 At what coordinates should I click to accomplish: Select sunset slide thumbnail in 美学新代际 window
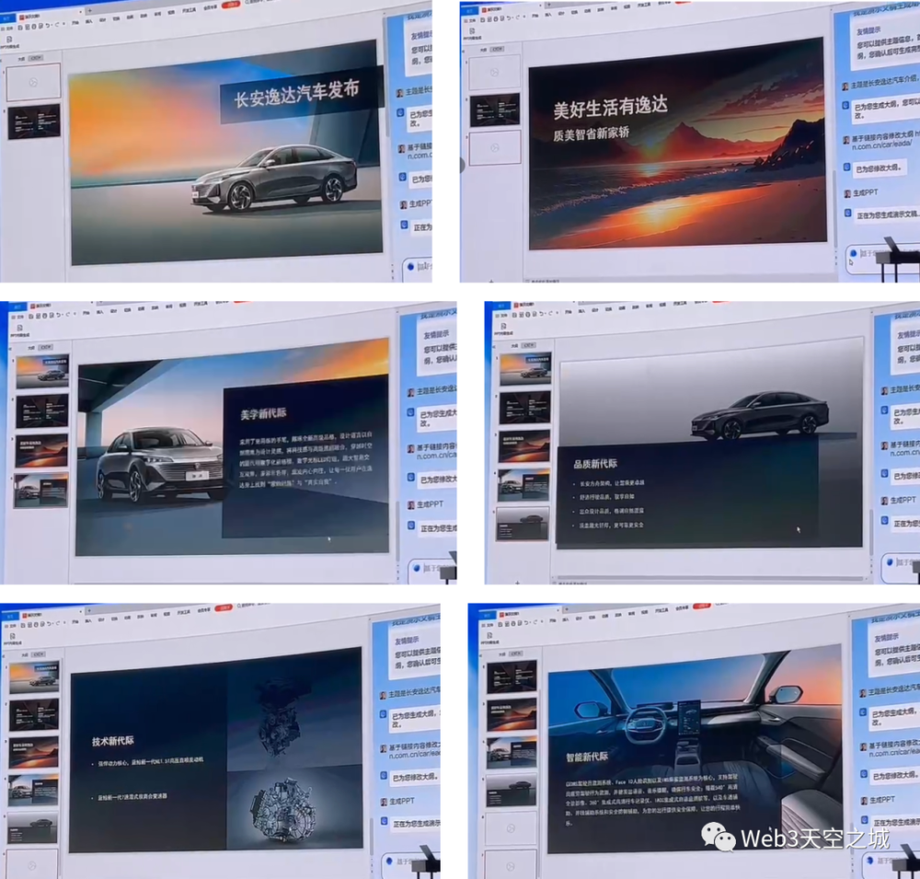pyautogui.click(x=41, y=450)
